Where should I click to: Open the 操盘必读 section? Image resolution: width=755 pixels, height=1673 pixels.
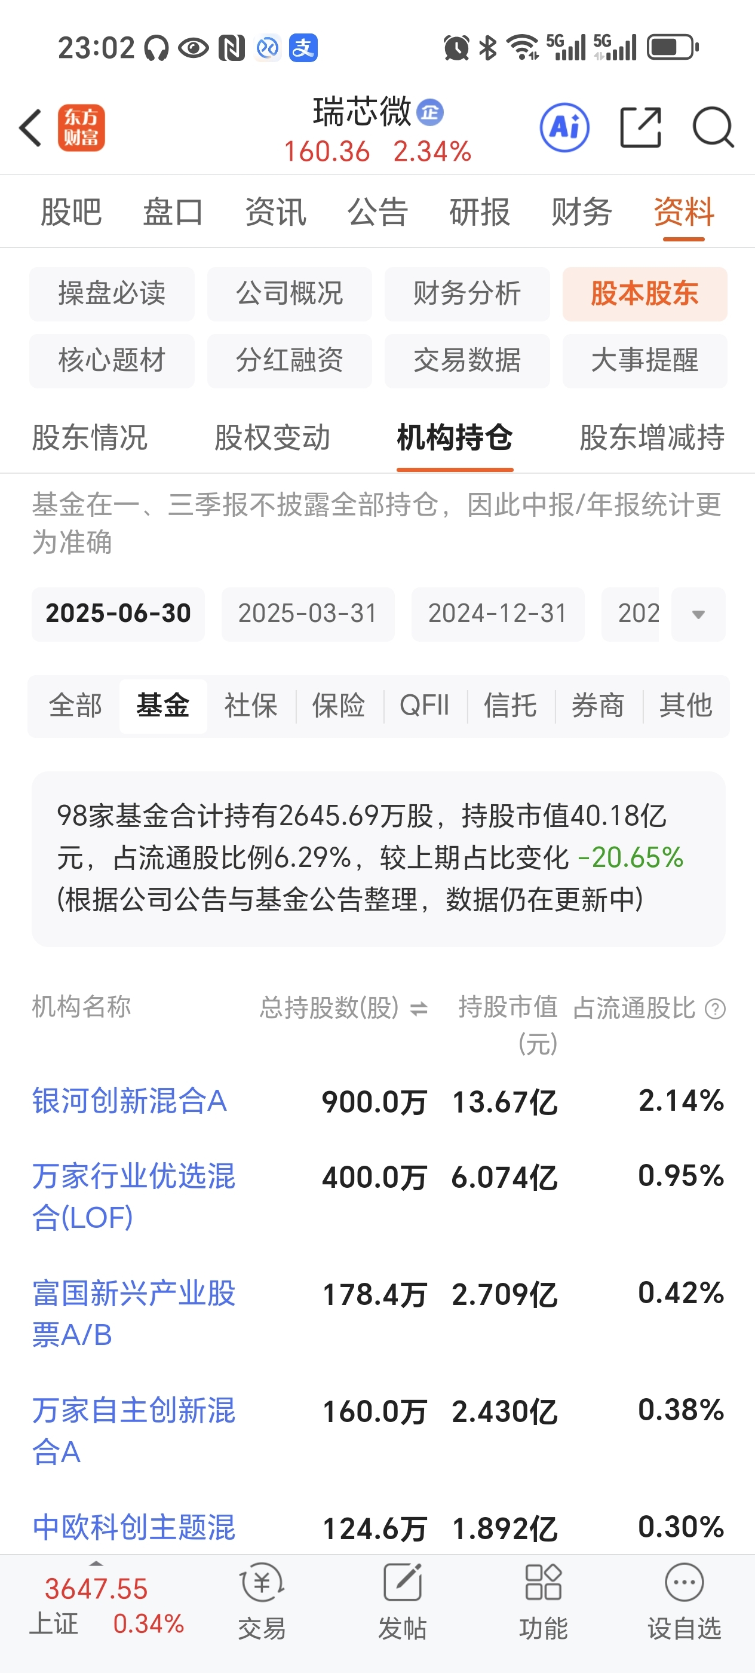[x=112, y=293]
